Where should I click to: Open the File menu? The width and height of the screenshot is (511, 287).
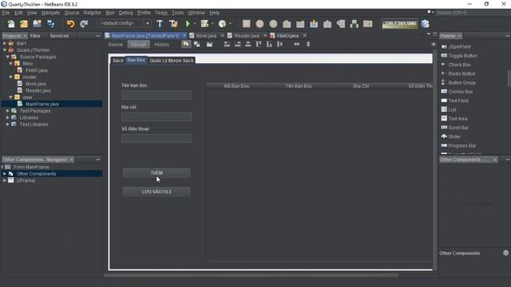click(x=6, y=13)
